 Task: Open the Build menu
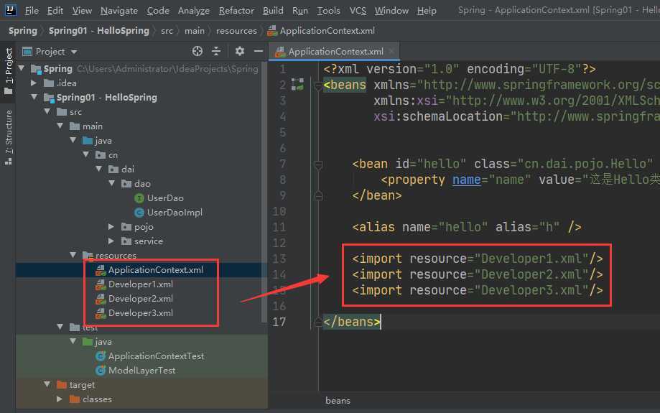273,11
